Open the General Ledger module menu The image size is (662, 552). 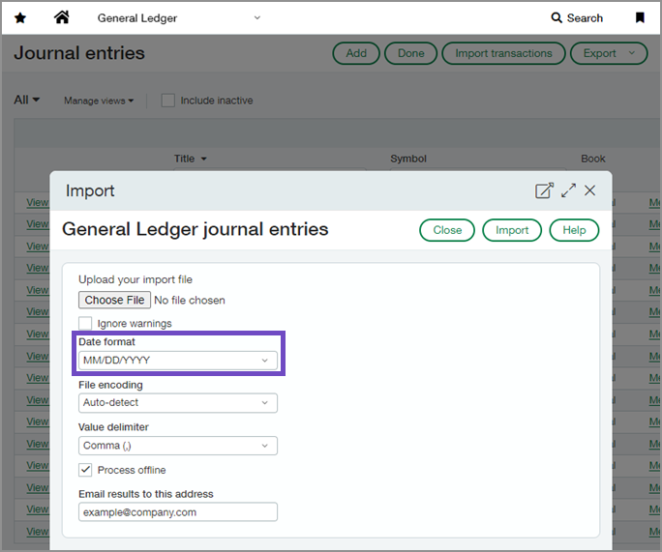click(x=179, y=17)
